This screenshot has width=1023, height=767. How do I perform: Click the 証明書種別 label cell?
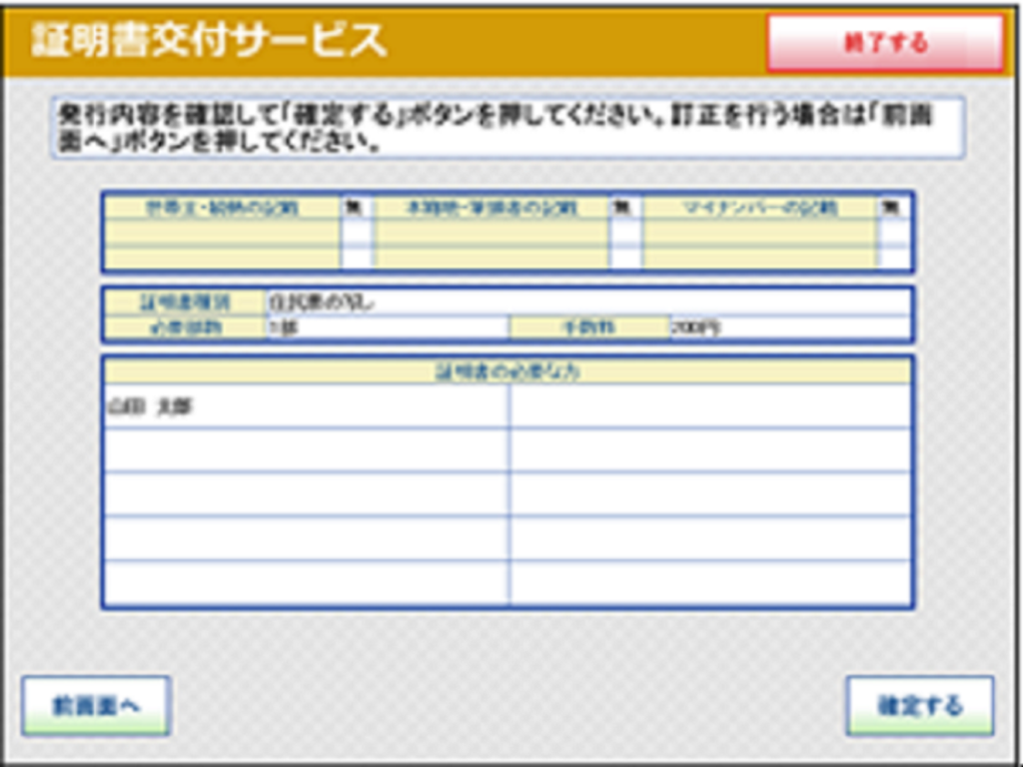(185, 302)
